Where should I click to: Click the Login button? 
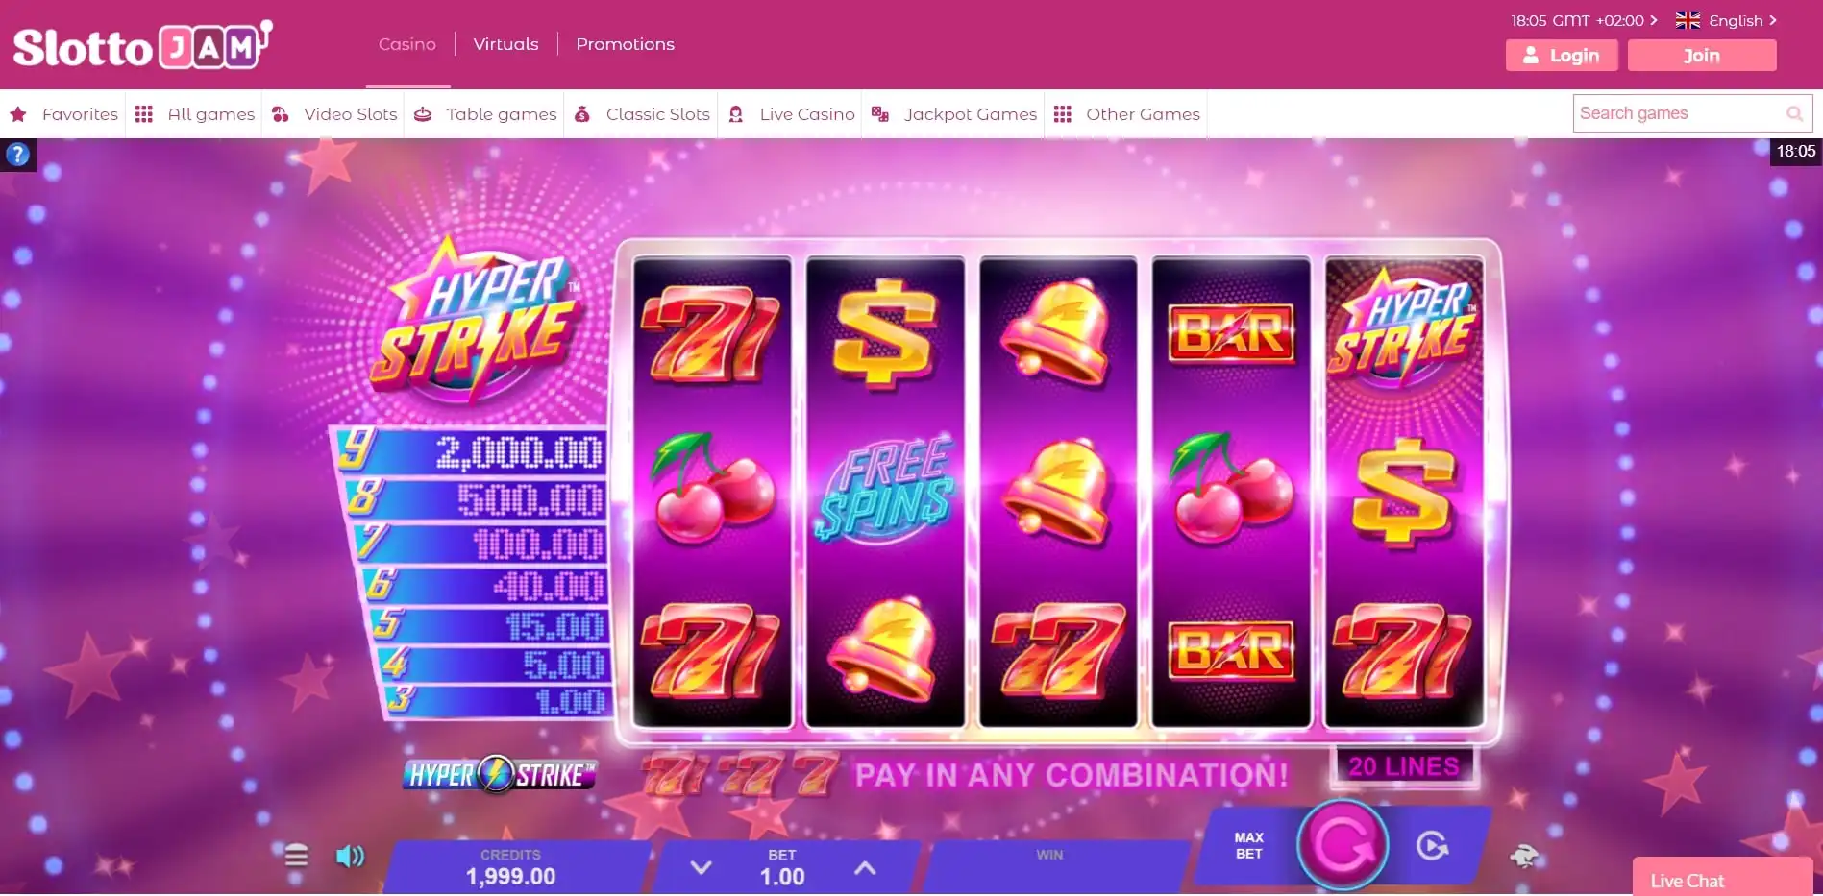pyautogui.click(x=1562, y=55)
